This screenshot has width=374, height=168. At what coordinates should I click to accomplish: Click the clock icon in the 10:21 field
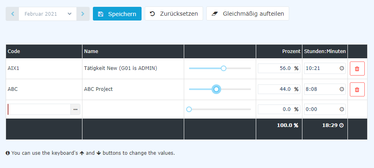tap(341, 68)
